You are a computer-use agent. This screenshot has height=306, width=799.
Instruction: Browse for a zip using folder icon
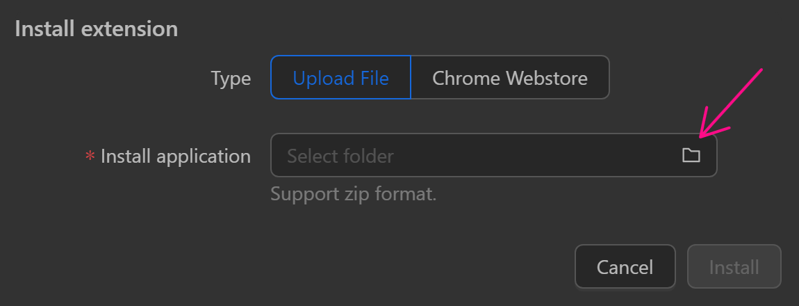(x=691, y=156)
